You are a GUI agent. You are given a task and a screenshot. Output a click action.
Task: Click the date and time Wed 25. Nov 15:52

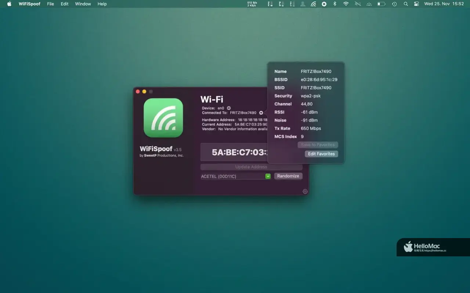(444, 4)
